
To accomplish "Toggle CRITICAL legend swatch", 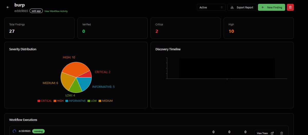I will [x=39, y=101].
